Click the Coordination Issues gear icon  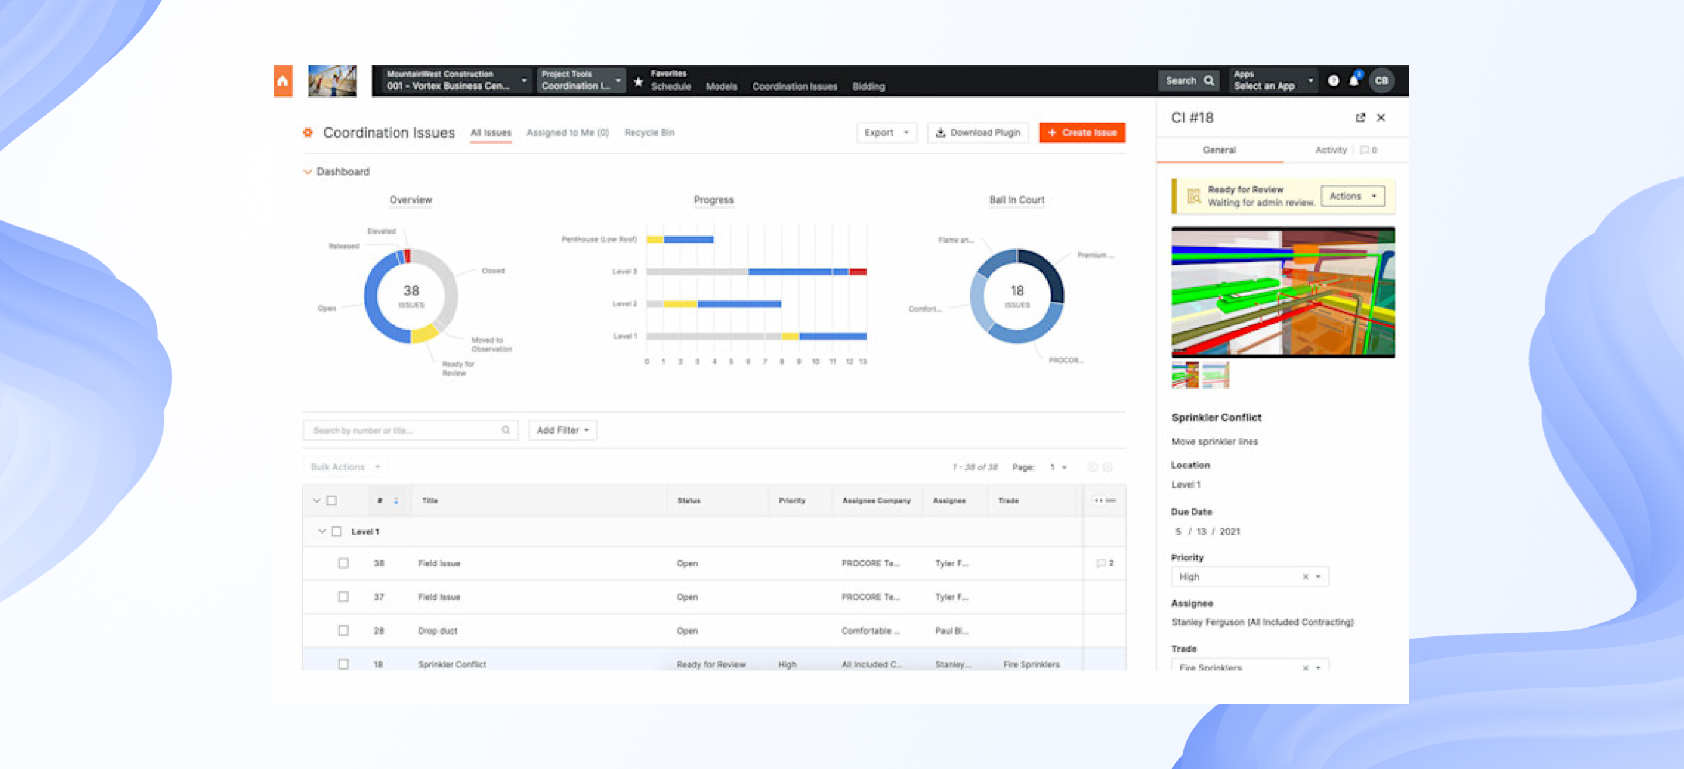pyautogui.click(x=308, y=133)
